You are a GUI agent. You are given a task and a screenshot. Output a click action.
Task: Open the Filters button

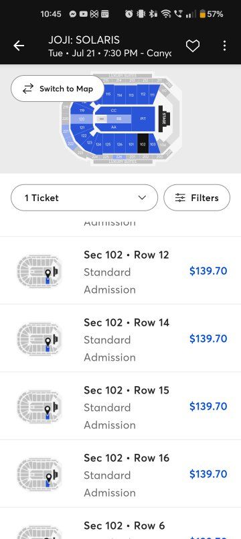197,198
